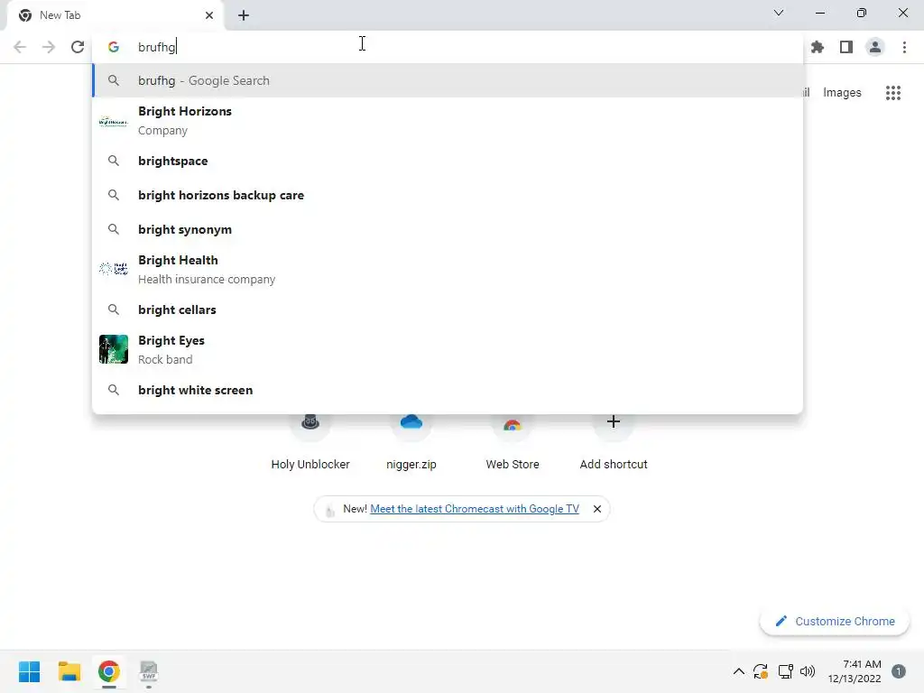Close the New Tab tab
Screen dimensions: 924x693
(209, 15)
